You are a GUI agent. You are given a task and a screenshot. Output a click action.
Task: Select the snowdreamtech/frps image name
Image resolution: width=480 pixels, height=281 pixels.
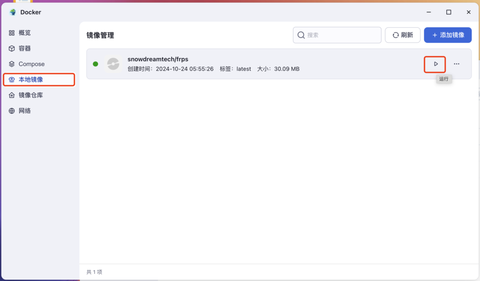click(158, 59)
